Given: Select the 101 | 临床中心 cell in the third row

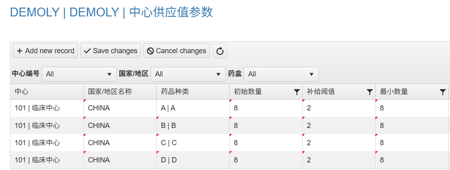Looking at the screenshot, I should (47, 143).
